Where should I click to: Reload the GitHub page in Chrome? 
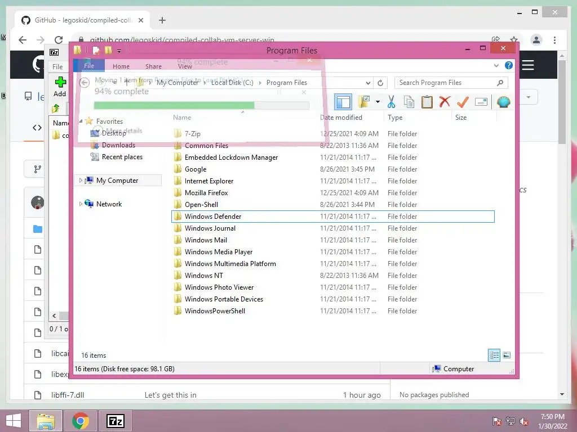59,40
